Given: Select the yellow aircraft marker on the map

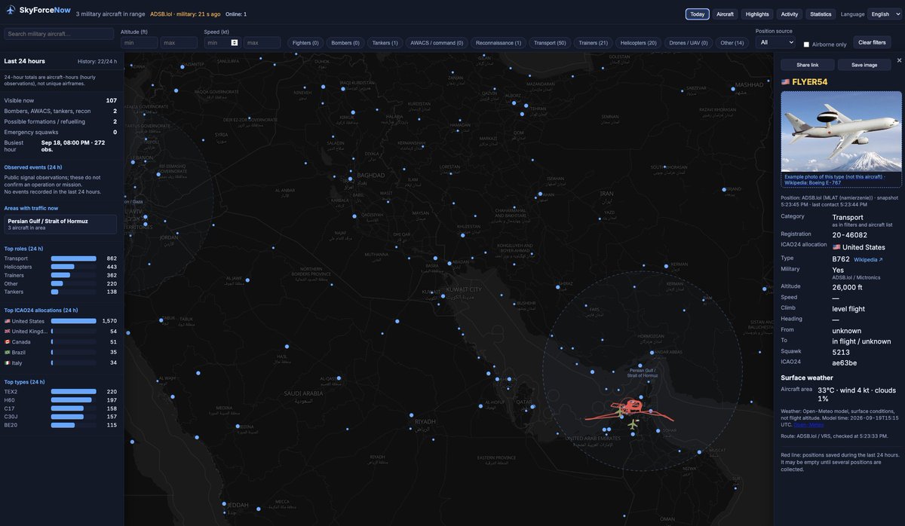Looking at the screenshot, I should (633, 424).
